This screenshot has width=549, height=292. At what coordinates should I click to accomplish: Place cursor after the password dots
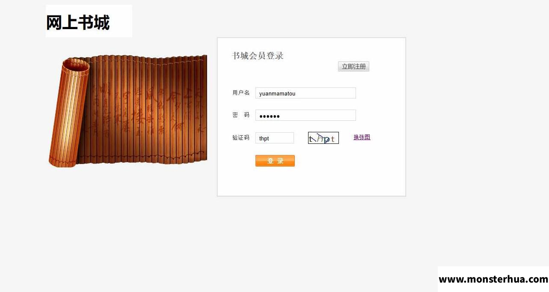tap(281, 116)
